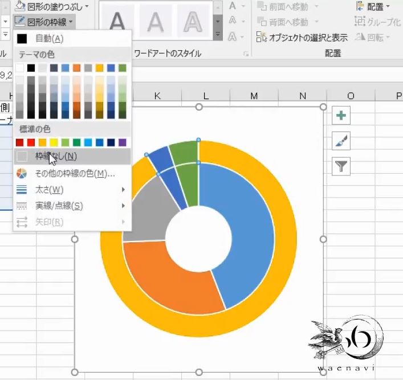Open the chart filters funnel button
Viewport: 403px width, 380px height.
pos(341,166)
